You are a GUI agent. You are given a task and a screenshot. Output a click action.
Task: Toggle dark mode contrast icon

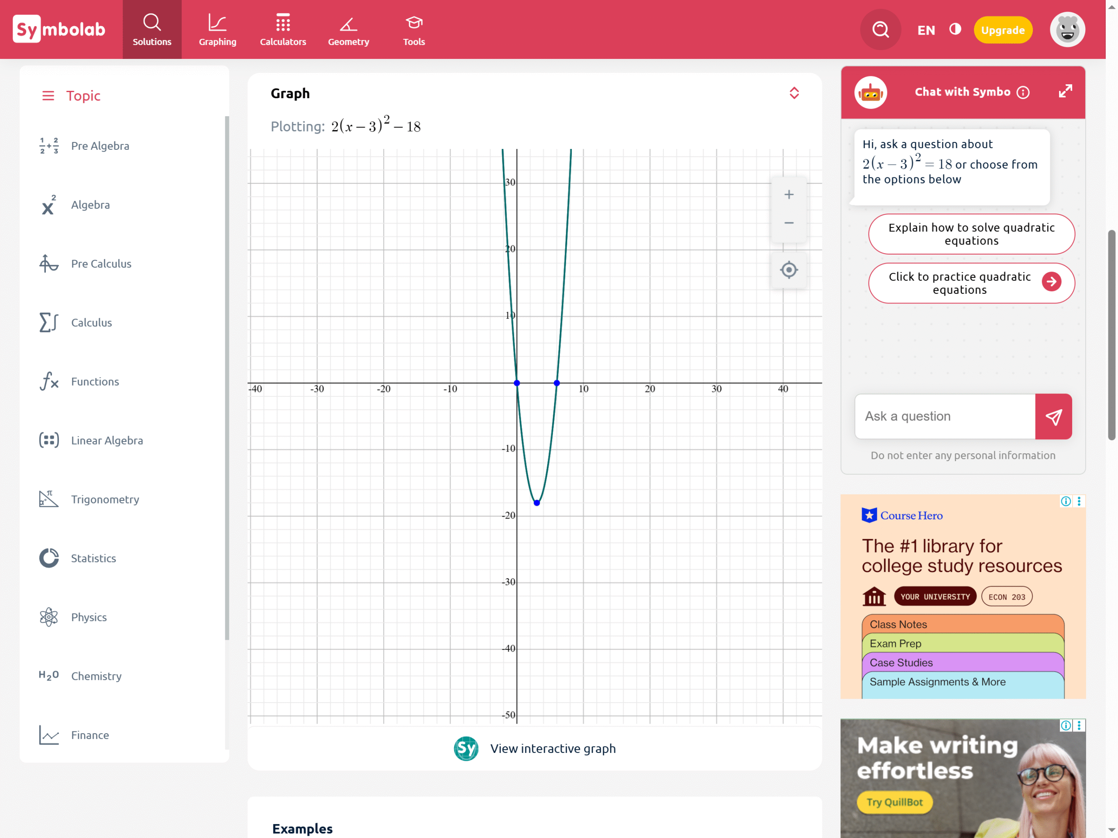[955, 29]
